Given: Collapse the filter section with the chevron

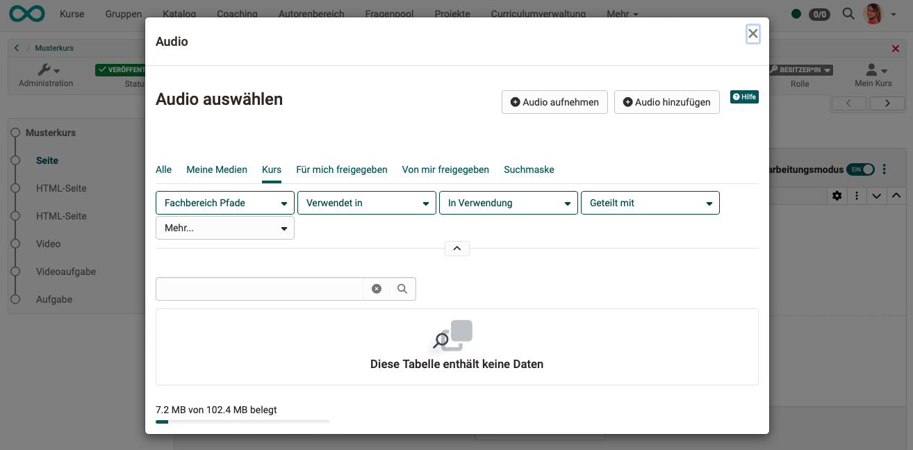Looking at the screenshot, I should (457, 248).
